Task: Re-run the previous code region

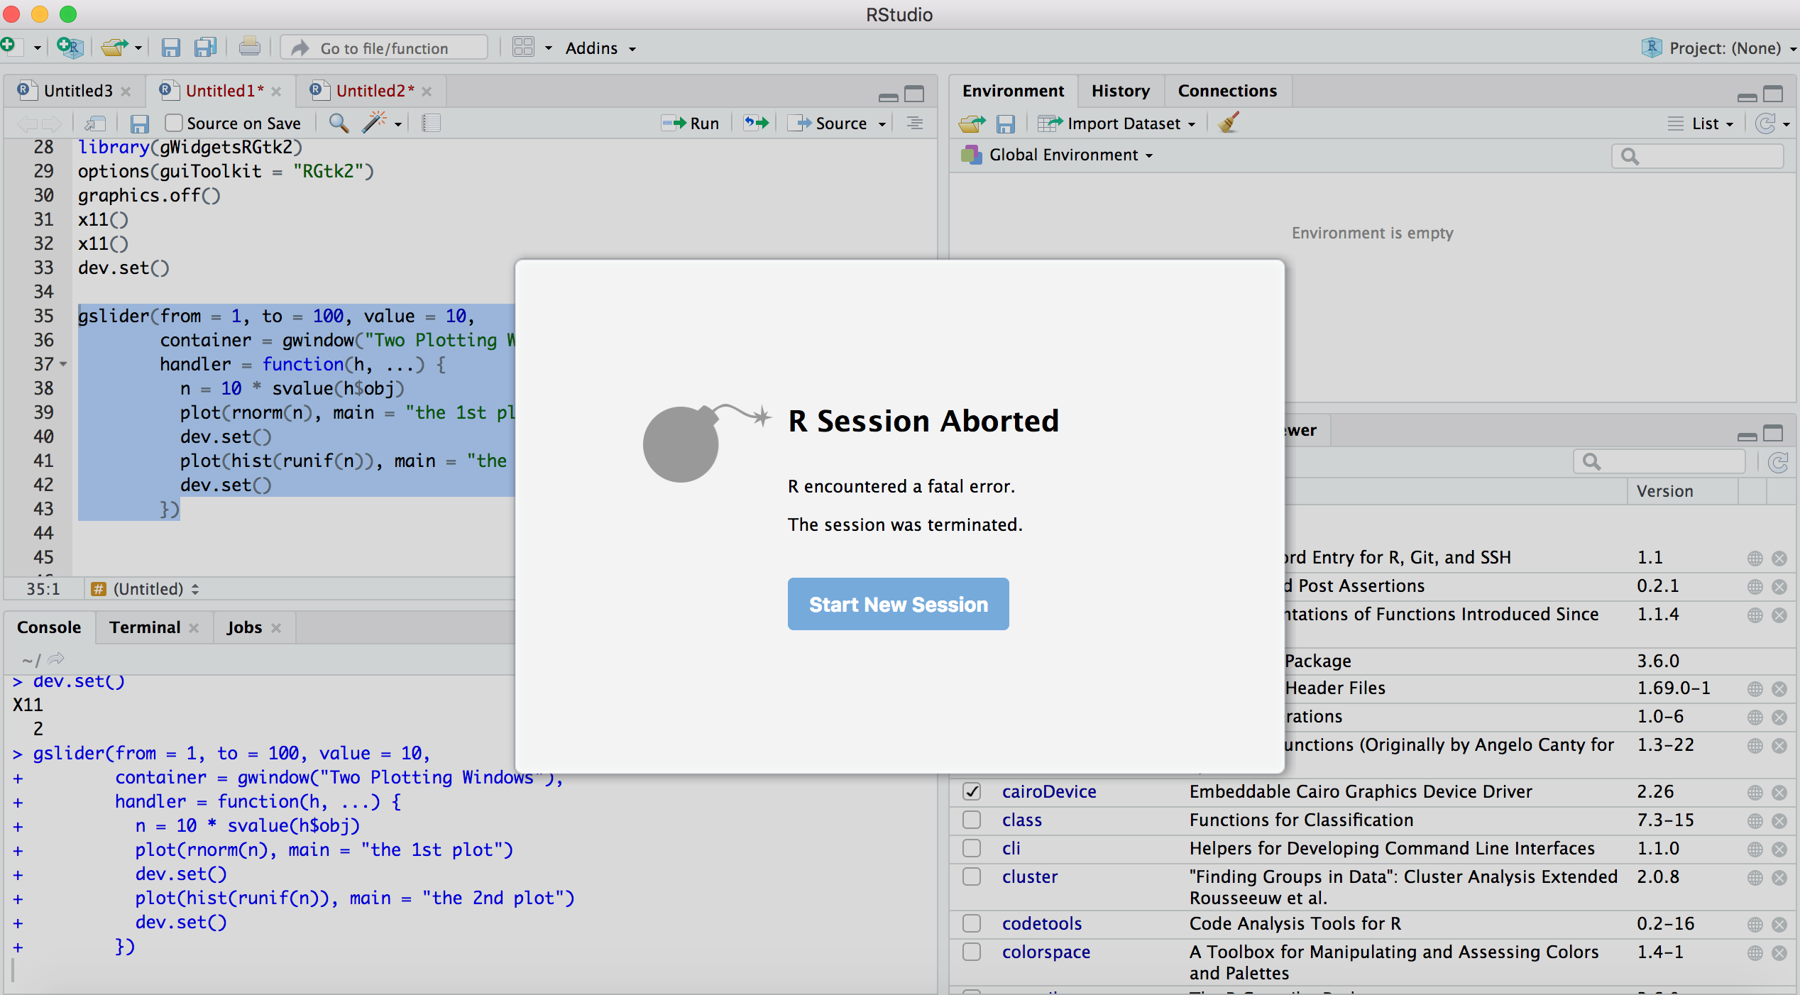Action: point(755,123)
